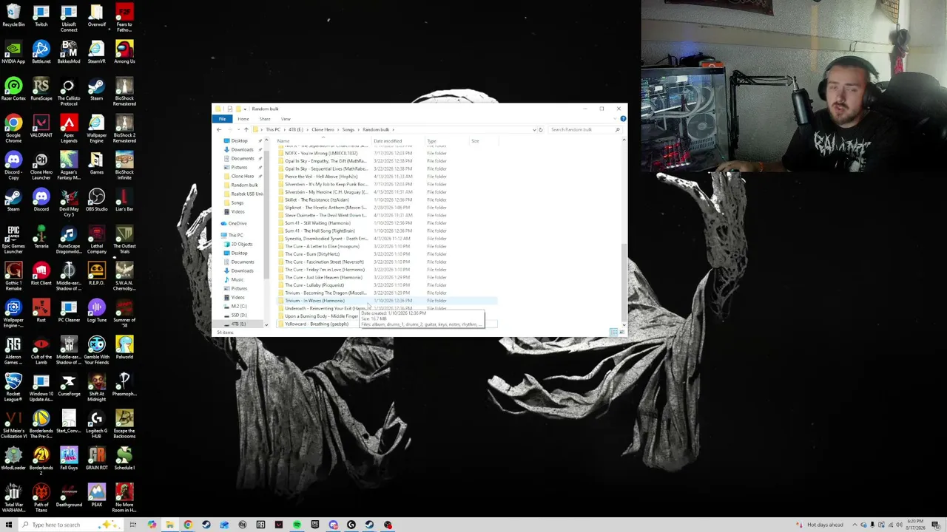Open the quick access toolbar customize dropdown
Image resolution: width=947 pixels, height=532 pixels.
245,109
